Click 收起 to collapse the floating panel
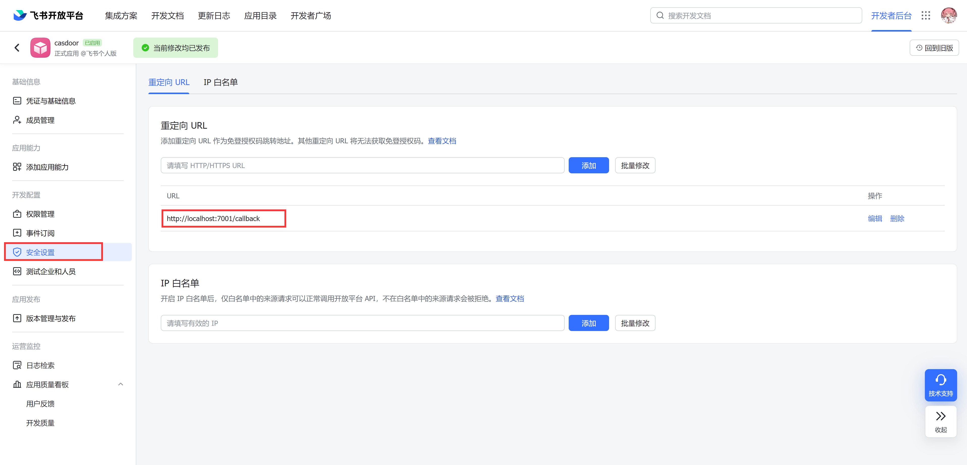Viewport: 967px width, 465px height. pyautogui.click(x=941, y=421)
